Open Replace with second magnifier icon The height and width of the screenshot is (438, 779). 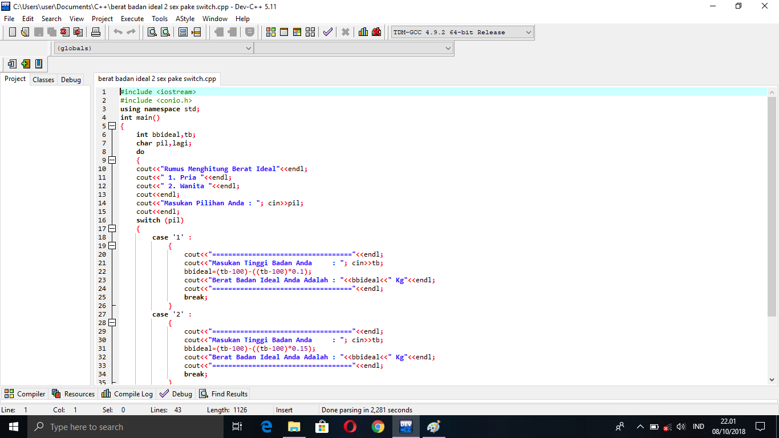(165, 32)
